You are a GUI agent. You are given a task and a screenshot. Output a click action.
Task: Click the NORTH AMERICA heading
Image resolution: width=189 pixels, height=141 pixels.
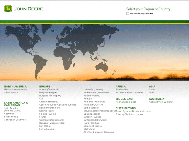pos(15,86)
